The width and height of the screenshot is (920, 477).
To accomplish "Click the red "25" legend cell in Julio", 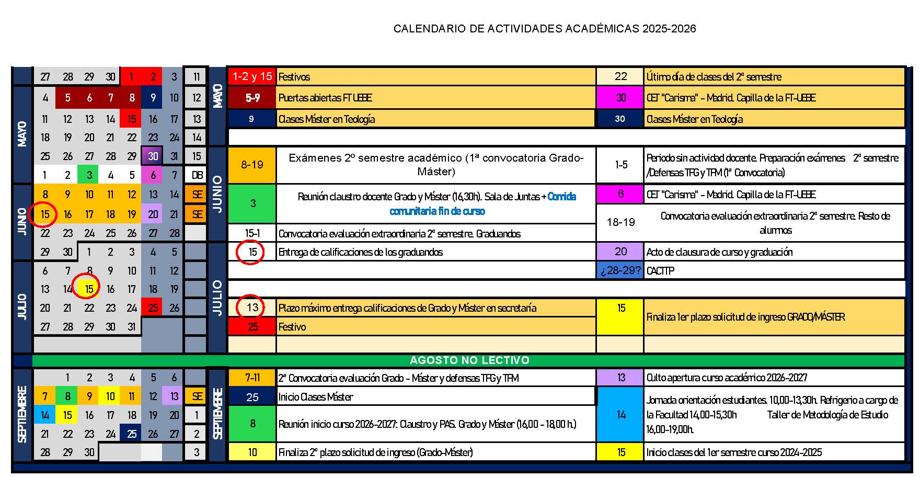I will click(x=252, y=327).
